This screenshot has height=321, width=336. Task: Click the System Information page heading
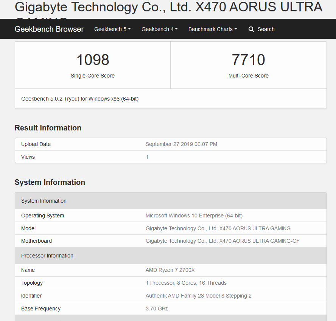click(50, 182)
